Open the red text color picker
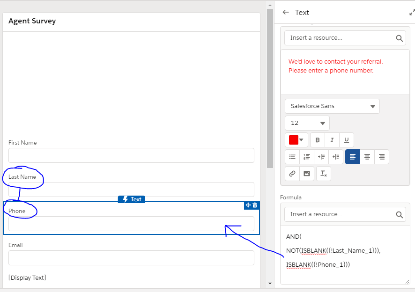415x292 pixels. (x=296, y=140)
